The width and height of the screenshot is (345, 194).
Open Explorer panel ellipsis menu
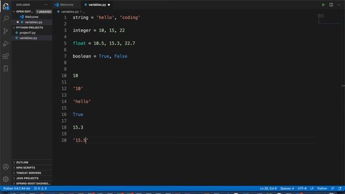(46, 5)
